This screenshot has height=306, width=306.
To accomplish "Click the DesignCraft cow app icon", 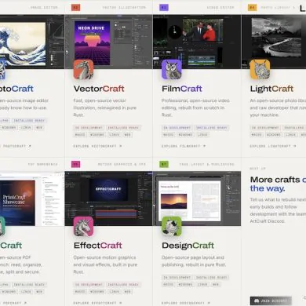I will (x=172, y=227).
